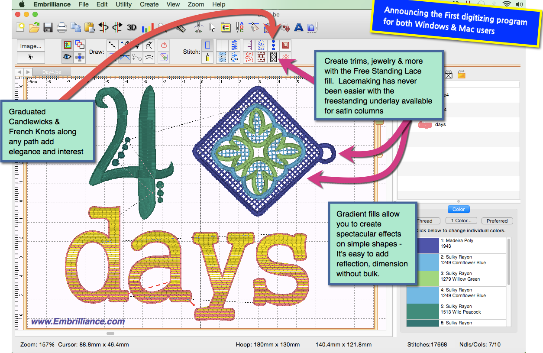
Task: Select the curve drawing tool
Action: click(x=125, y=57)
